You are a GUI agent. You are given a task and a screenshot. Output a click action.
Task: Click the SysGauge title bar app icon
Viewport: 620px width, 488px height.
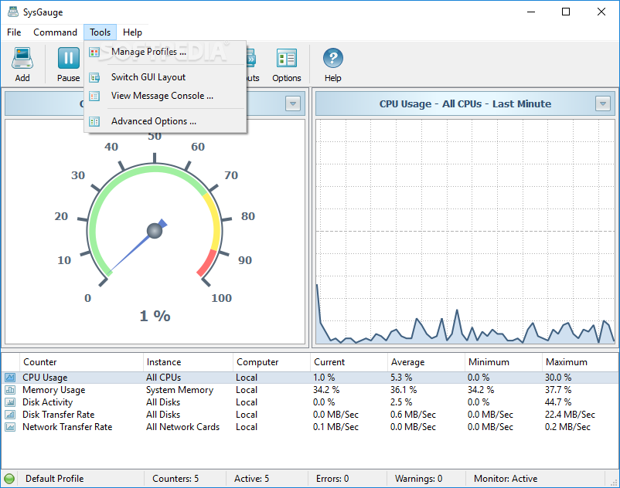click(x=12, y=12)
